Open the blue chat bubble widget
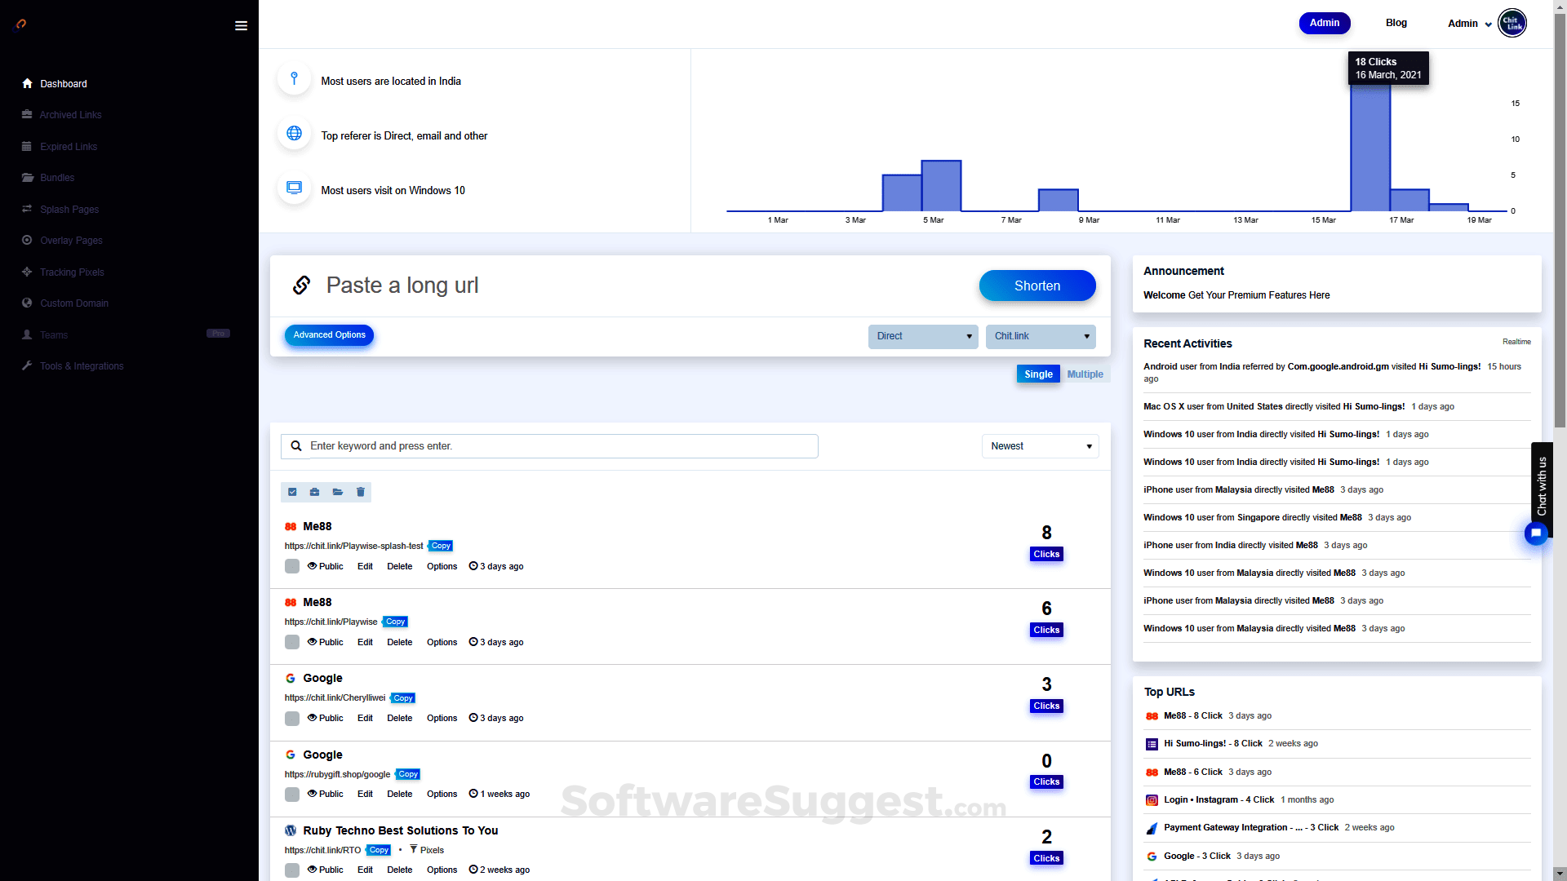 click(1536, 533)
